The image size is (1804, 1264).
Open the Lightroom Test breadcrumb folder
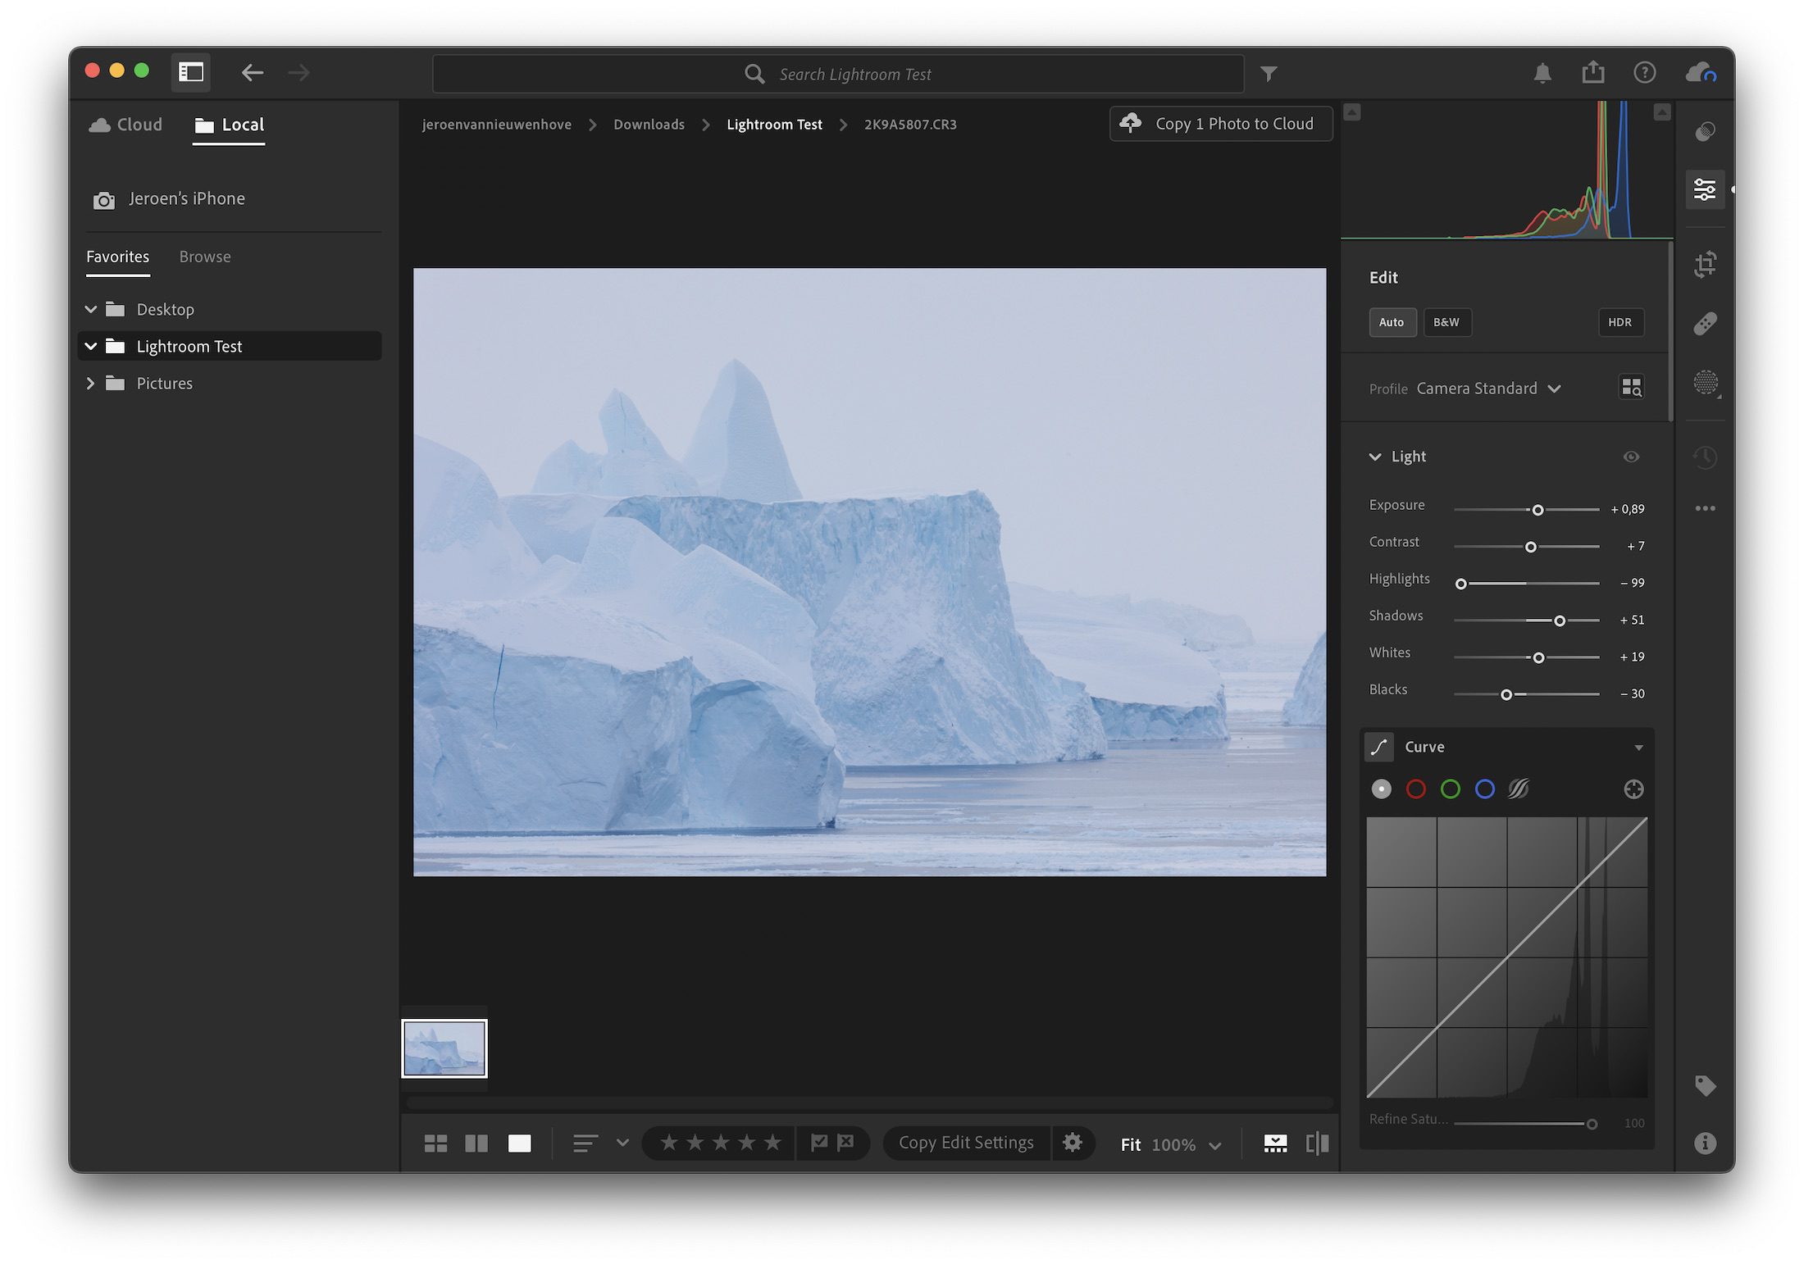click(x=774, y=124)
